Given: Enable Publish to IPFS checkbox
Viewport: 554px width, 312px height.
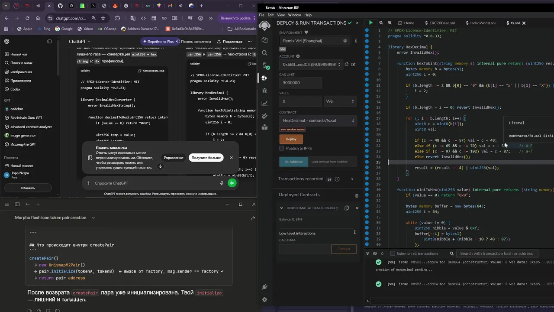Looking at the screenshot, I should [282, 148].
